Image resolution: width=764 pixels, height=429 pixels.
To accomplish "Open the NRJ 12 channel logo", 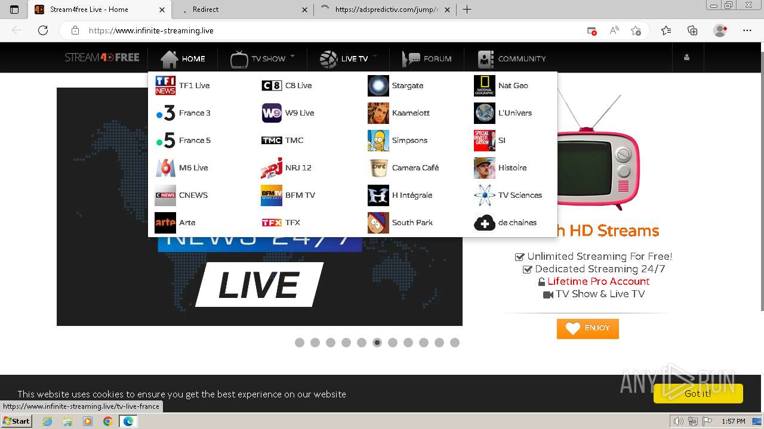I will [x=272, y=168].
